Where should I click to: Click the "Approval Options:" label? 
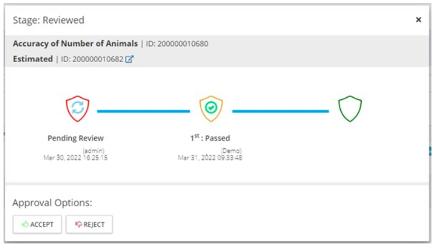tap(52, 203)
